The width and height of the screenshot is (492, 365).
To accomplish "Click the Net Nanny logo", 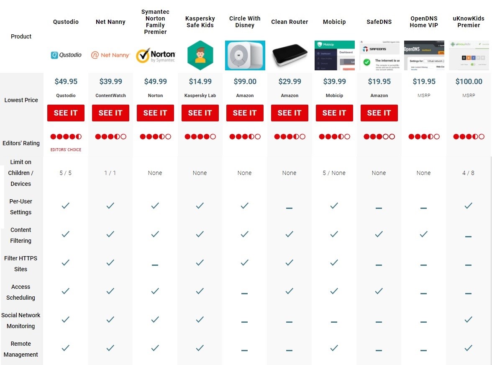I will (x=110, y=55).
